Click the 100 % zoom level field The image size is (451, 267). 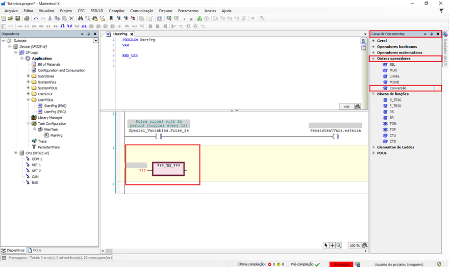click(355, 245)
